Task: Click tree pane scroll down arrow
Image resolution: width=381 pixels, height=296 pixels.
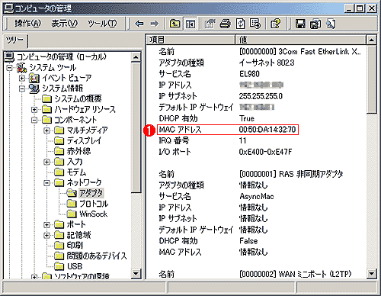Action: (x=136, y=274)
